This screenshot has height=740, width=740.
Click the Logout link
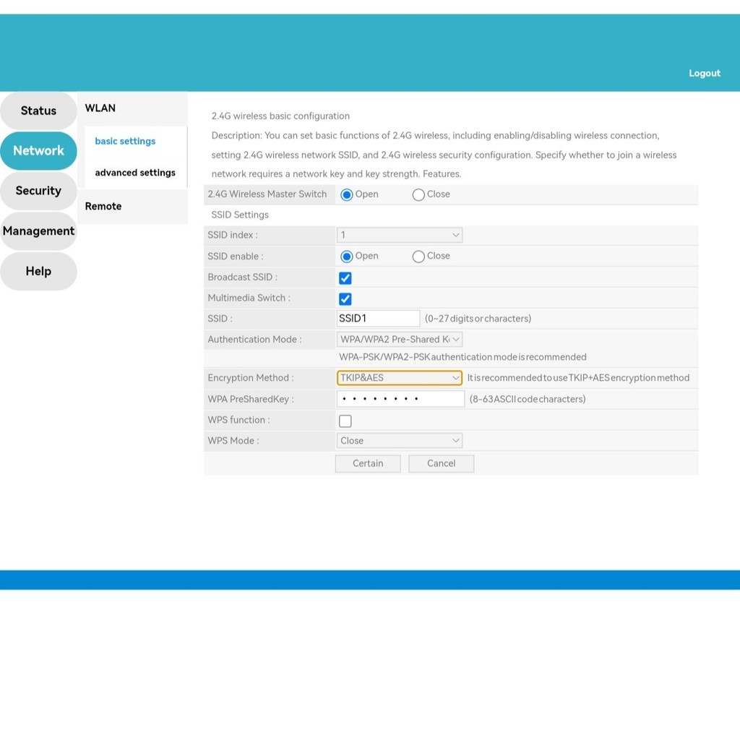click(704, 73)
